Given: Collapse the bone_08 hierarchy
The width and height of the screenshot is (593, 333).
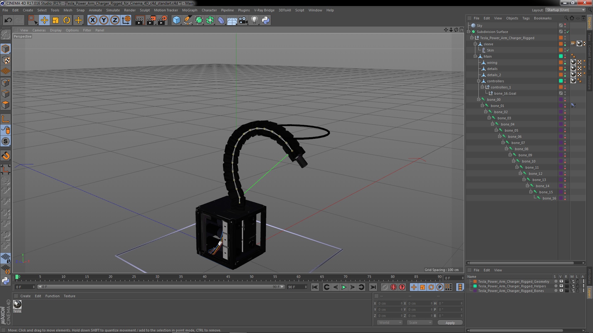Looking at the screenshot, I should [x=507, y=149].
